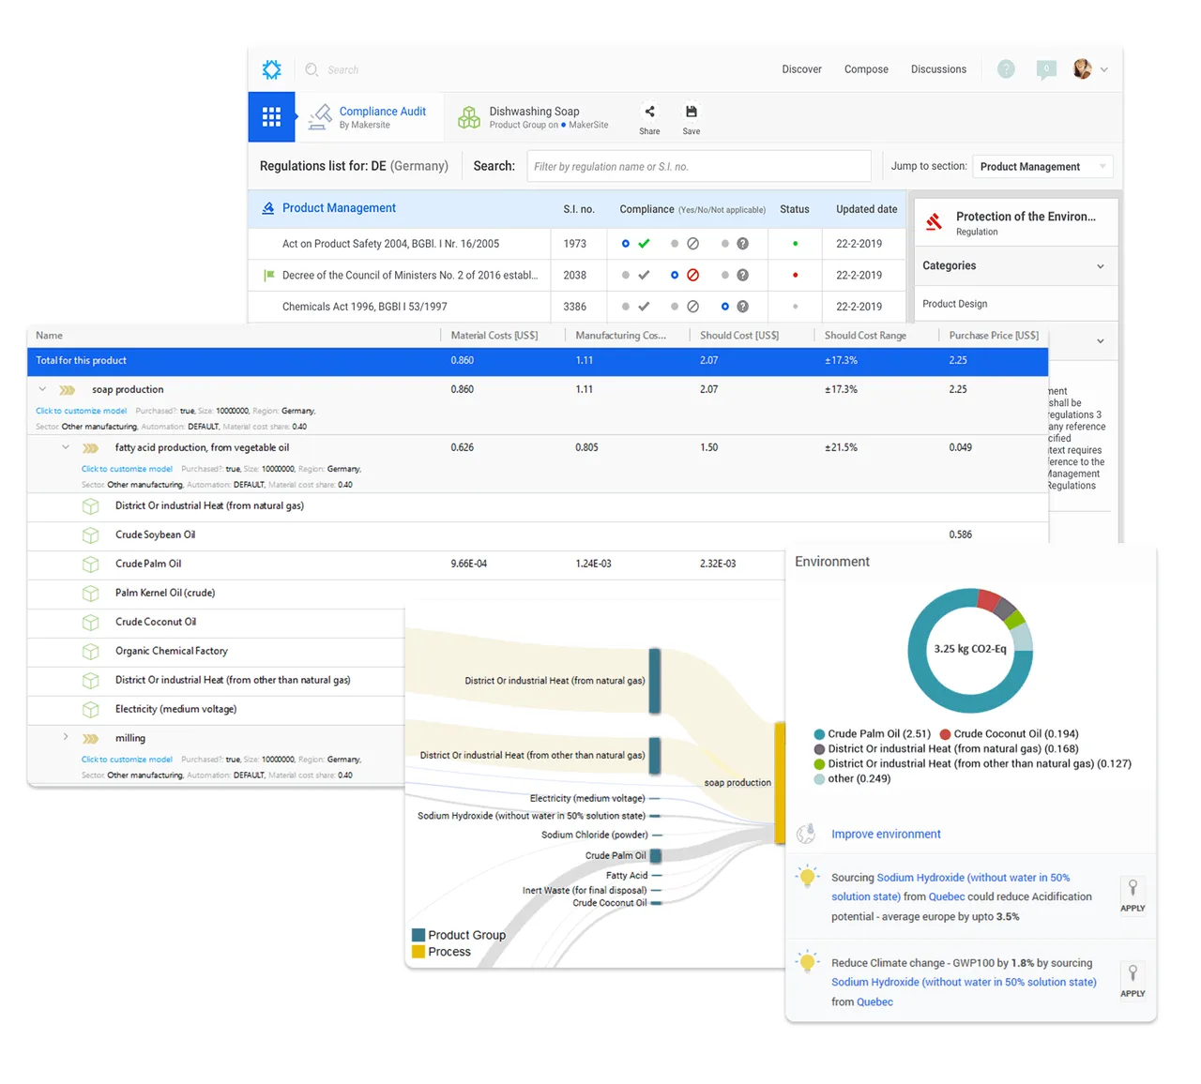Click the Product Group legend swatch
The width and height of the screenshot is (1201, 1084).
pos(418,935)
